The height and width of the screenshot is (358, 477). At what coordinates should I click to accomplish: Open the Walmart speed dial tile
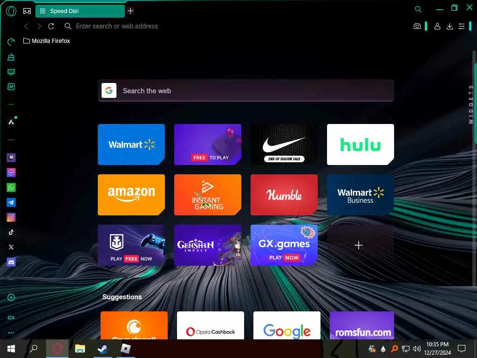131,145
